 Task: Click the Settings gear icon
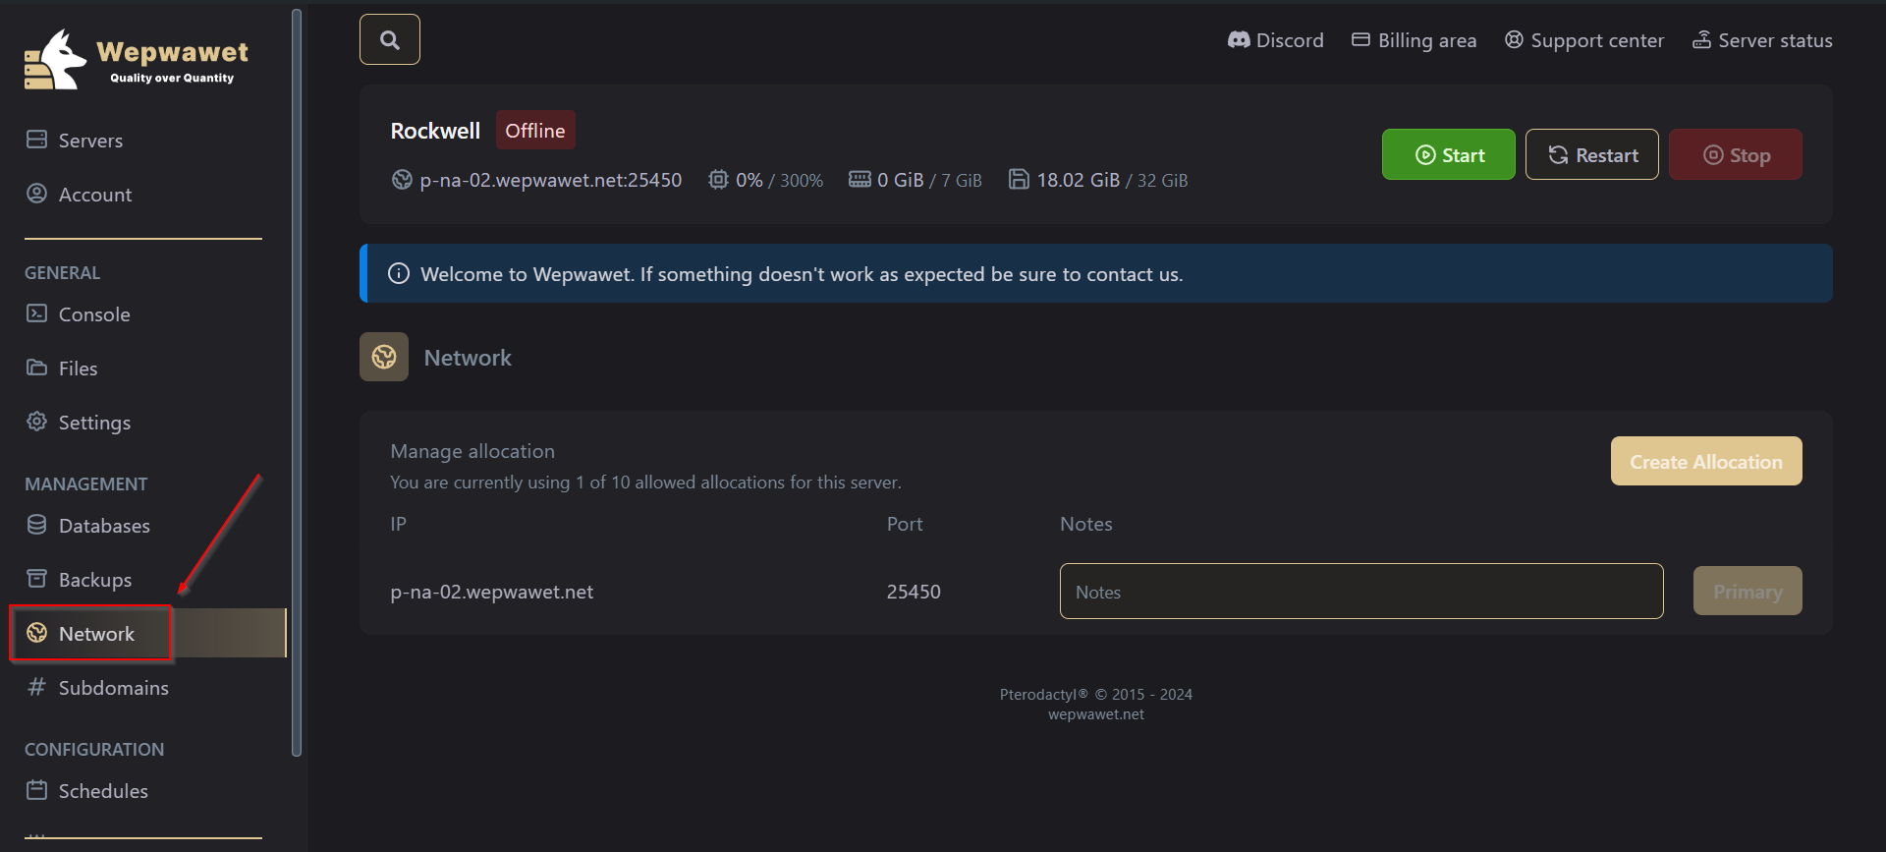point(36,421)
